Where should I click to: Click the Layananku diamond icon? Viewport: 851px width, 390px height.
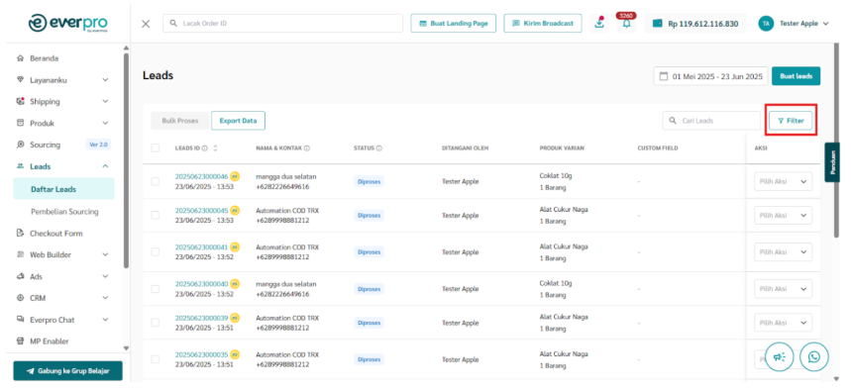[21, 80]
